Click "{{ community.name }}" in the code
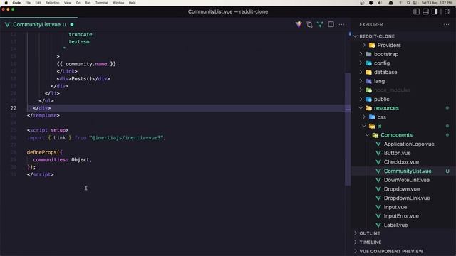Viewport: 456px width, 256px height. point(86,64)
